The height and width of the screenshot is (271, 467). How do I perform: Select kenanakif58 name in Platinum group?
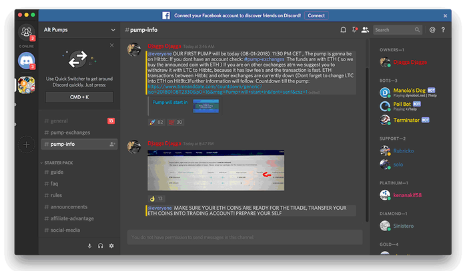pyautogui.click(x=408, y=195)
